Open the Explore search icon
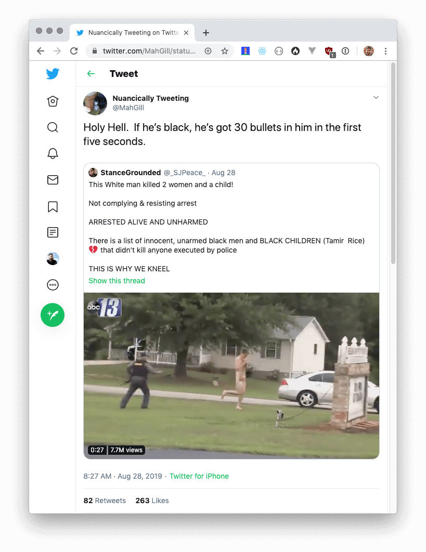 (53, 127)
